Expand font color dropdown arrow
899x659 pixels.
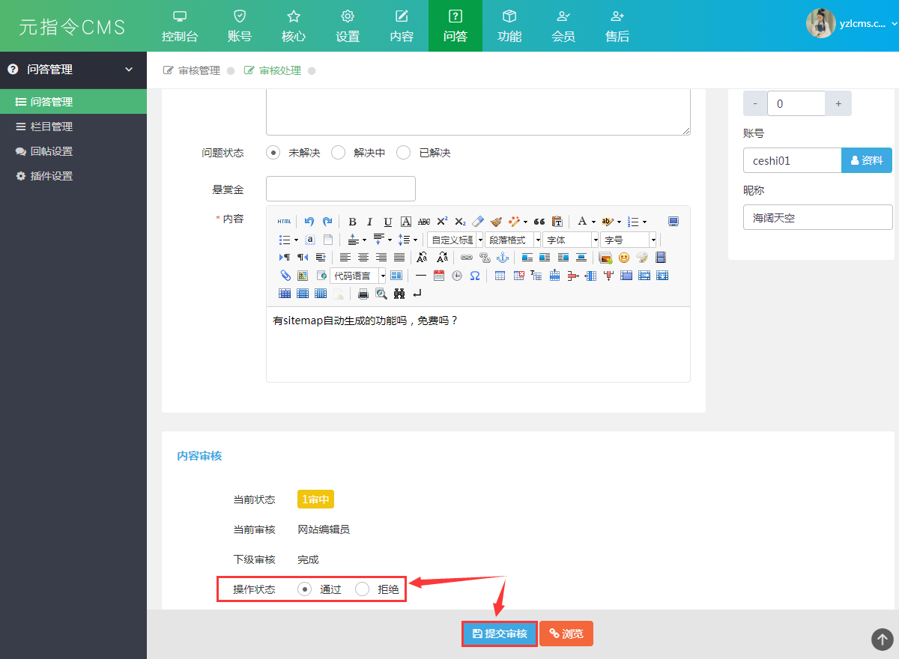(x=593, y=222)
